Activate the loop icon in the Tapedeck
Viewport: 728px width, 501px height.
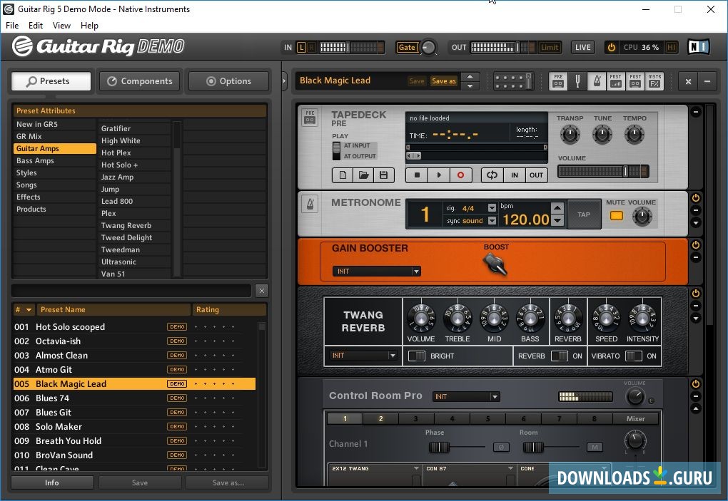pos(492,175)
